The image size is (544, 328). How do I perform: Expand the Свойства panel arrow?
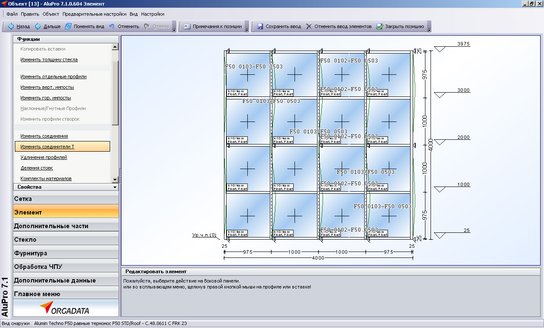pyautogui.click(x=115, y=187)
